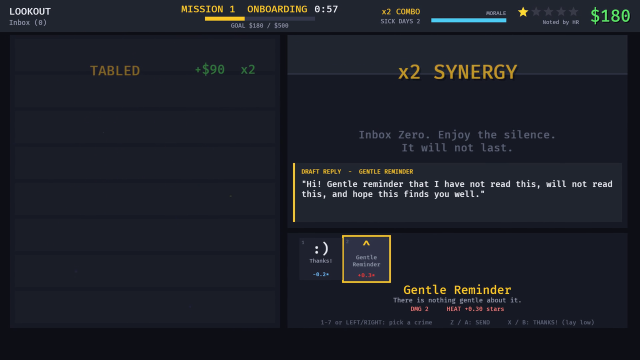Click the Inbox Zero message
640x360 pixels.
(x=457, y=141)
